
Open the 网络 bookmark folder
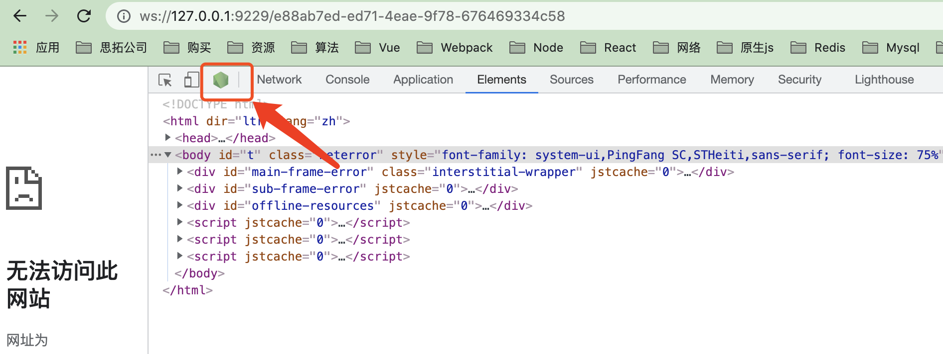pos(677,47)
